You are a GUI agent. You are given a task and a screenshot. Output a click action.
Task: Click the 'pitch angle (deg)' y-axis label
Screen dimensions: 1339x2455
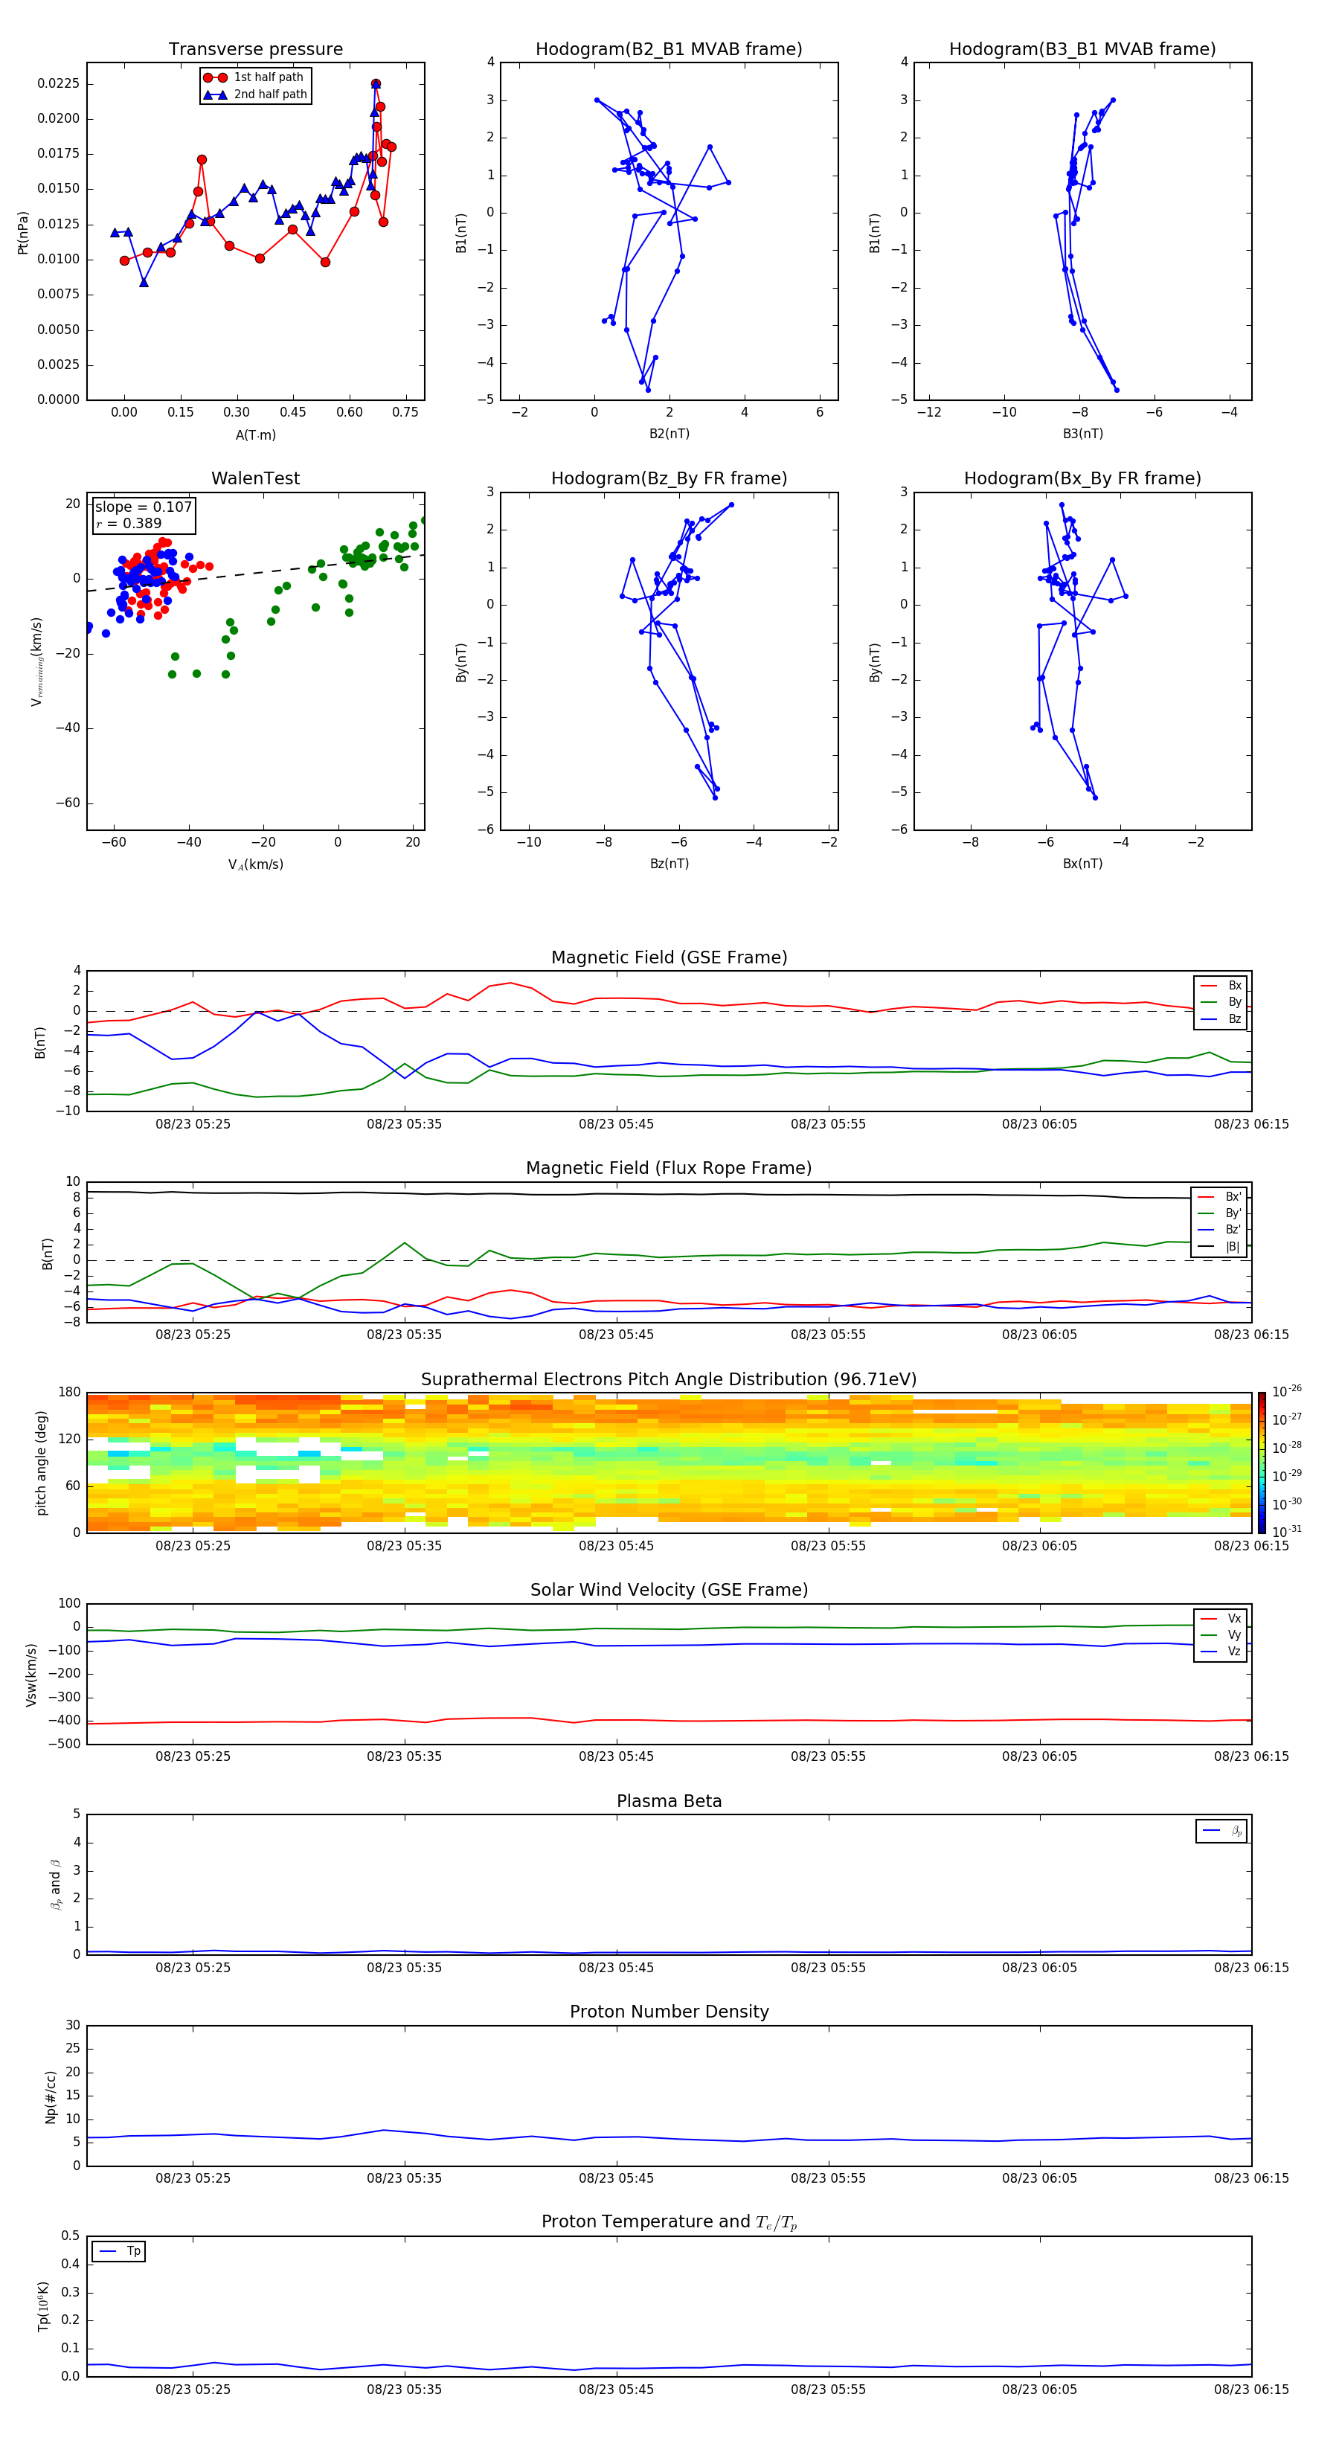pos(41,1463)
